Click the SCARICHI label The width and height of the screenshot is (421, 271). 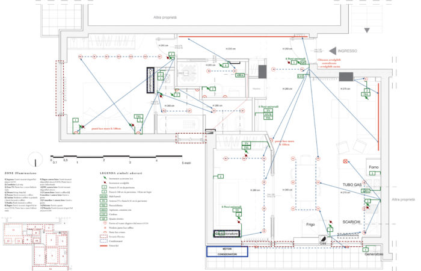[x=351, y=222]
